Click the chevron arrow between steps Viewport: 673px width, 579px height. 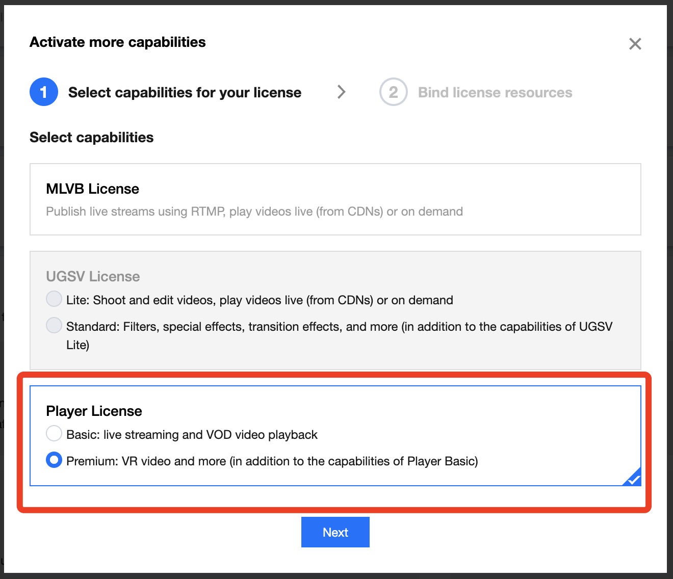tap(342, 92)
